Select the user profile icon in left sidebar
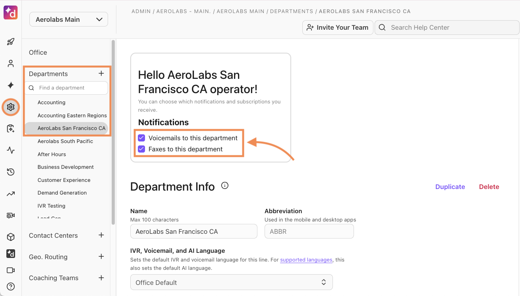 point(10,63)
